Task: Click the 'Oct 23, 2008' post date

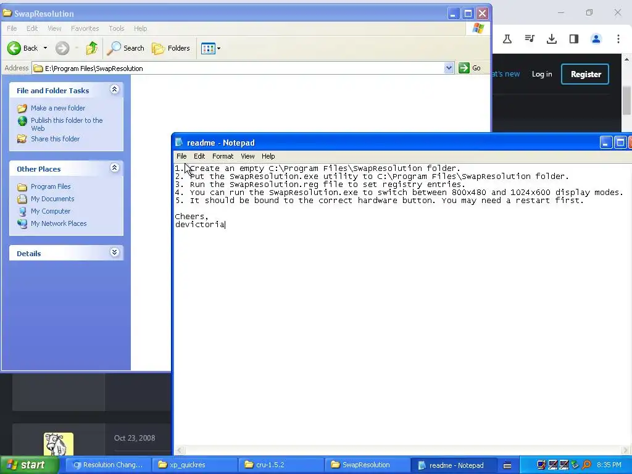Action: [135, 438]
